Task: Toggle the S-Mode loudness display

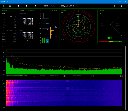Action: pos(55,10)
